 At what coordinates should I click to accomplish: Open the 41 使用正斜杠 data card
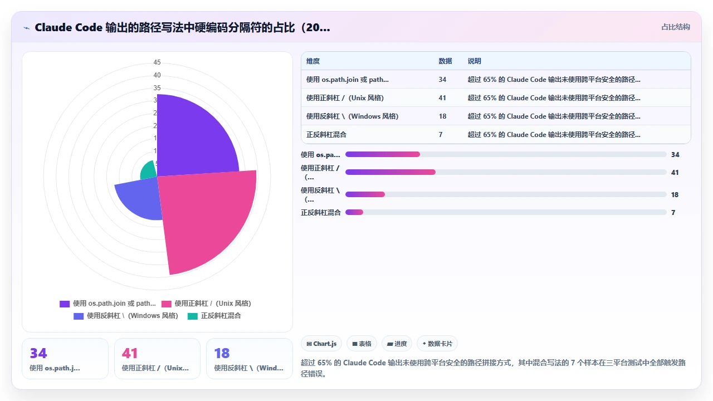157,359
